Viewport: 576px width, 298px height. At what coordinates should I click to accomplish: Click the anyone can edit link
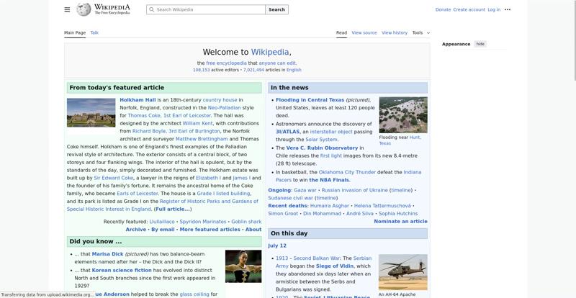pos(277,63)
